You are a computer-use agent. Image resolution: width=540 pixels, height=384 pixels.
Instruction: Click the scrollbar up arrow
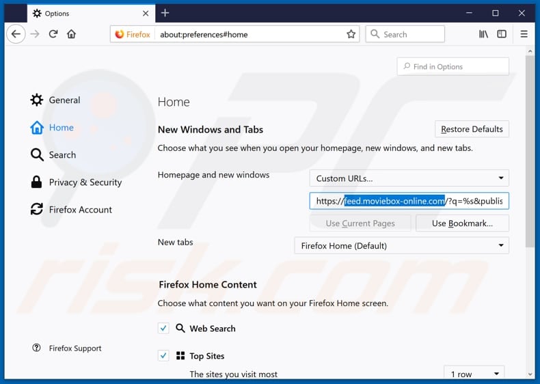(530, 51)
